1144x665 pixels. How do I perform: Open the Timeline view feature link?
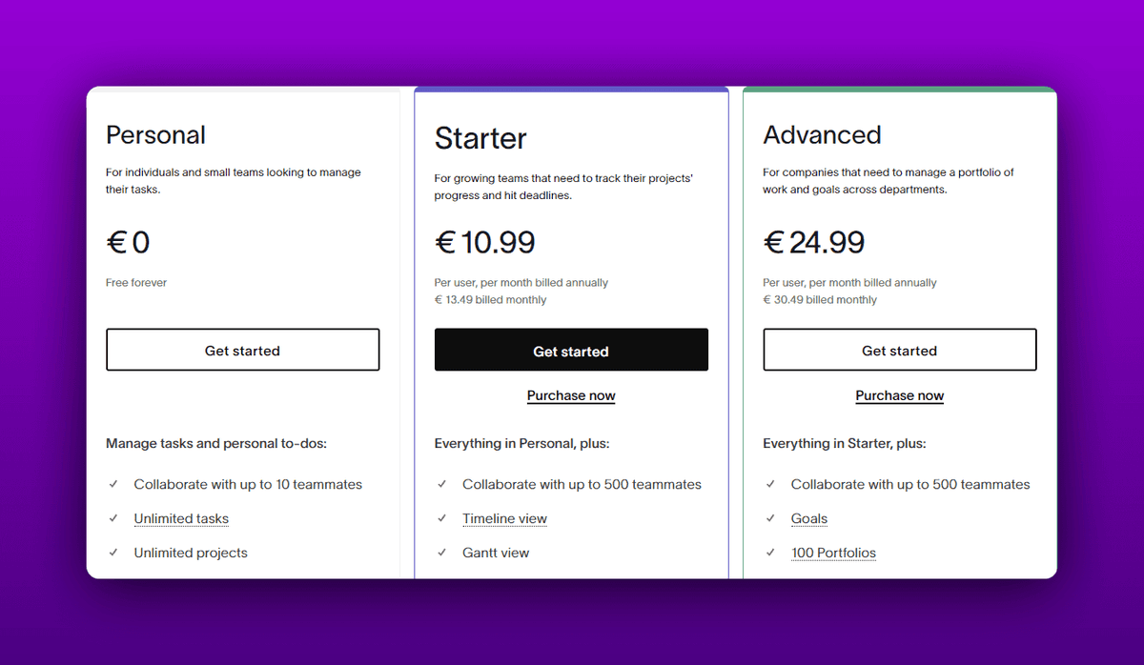(x=504, y=518)
